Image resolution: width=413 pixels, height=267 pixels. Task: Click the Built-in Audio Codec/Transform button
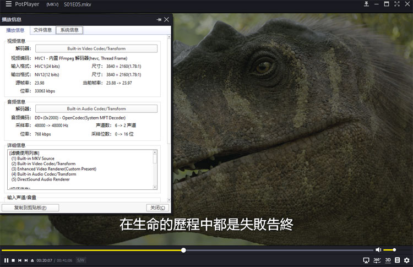tap(97, 108)
